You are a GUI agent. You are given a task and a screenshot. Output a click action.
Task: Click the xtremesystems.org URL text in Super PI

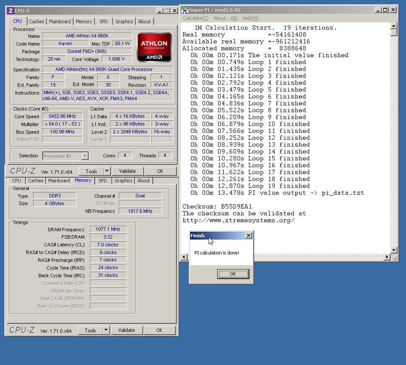pos(238,221)
